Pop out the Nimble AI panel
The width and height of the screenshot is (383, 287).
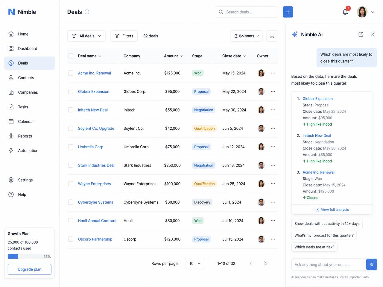(x=361, y=34)
